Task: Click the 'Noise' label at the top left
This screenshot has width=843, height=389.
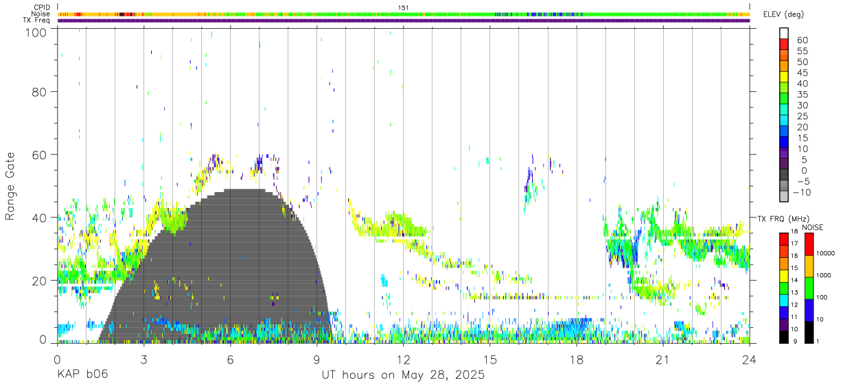Action: tap(41, 14)
